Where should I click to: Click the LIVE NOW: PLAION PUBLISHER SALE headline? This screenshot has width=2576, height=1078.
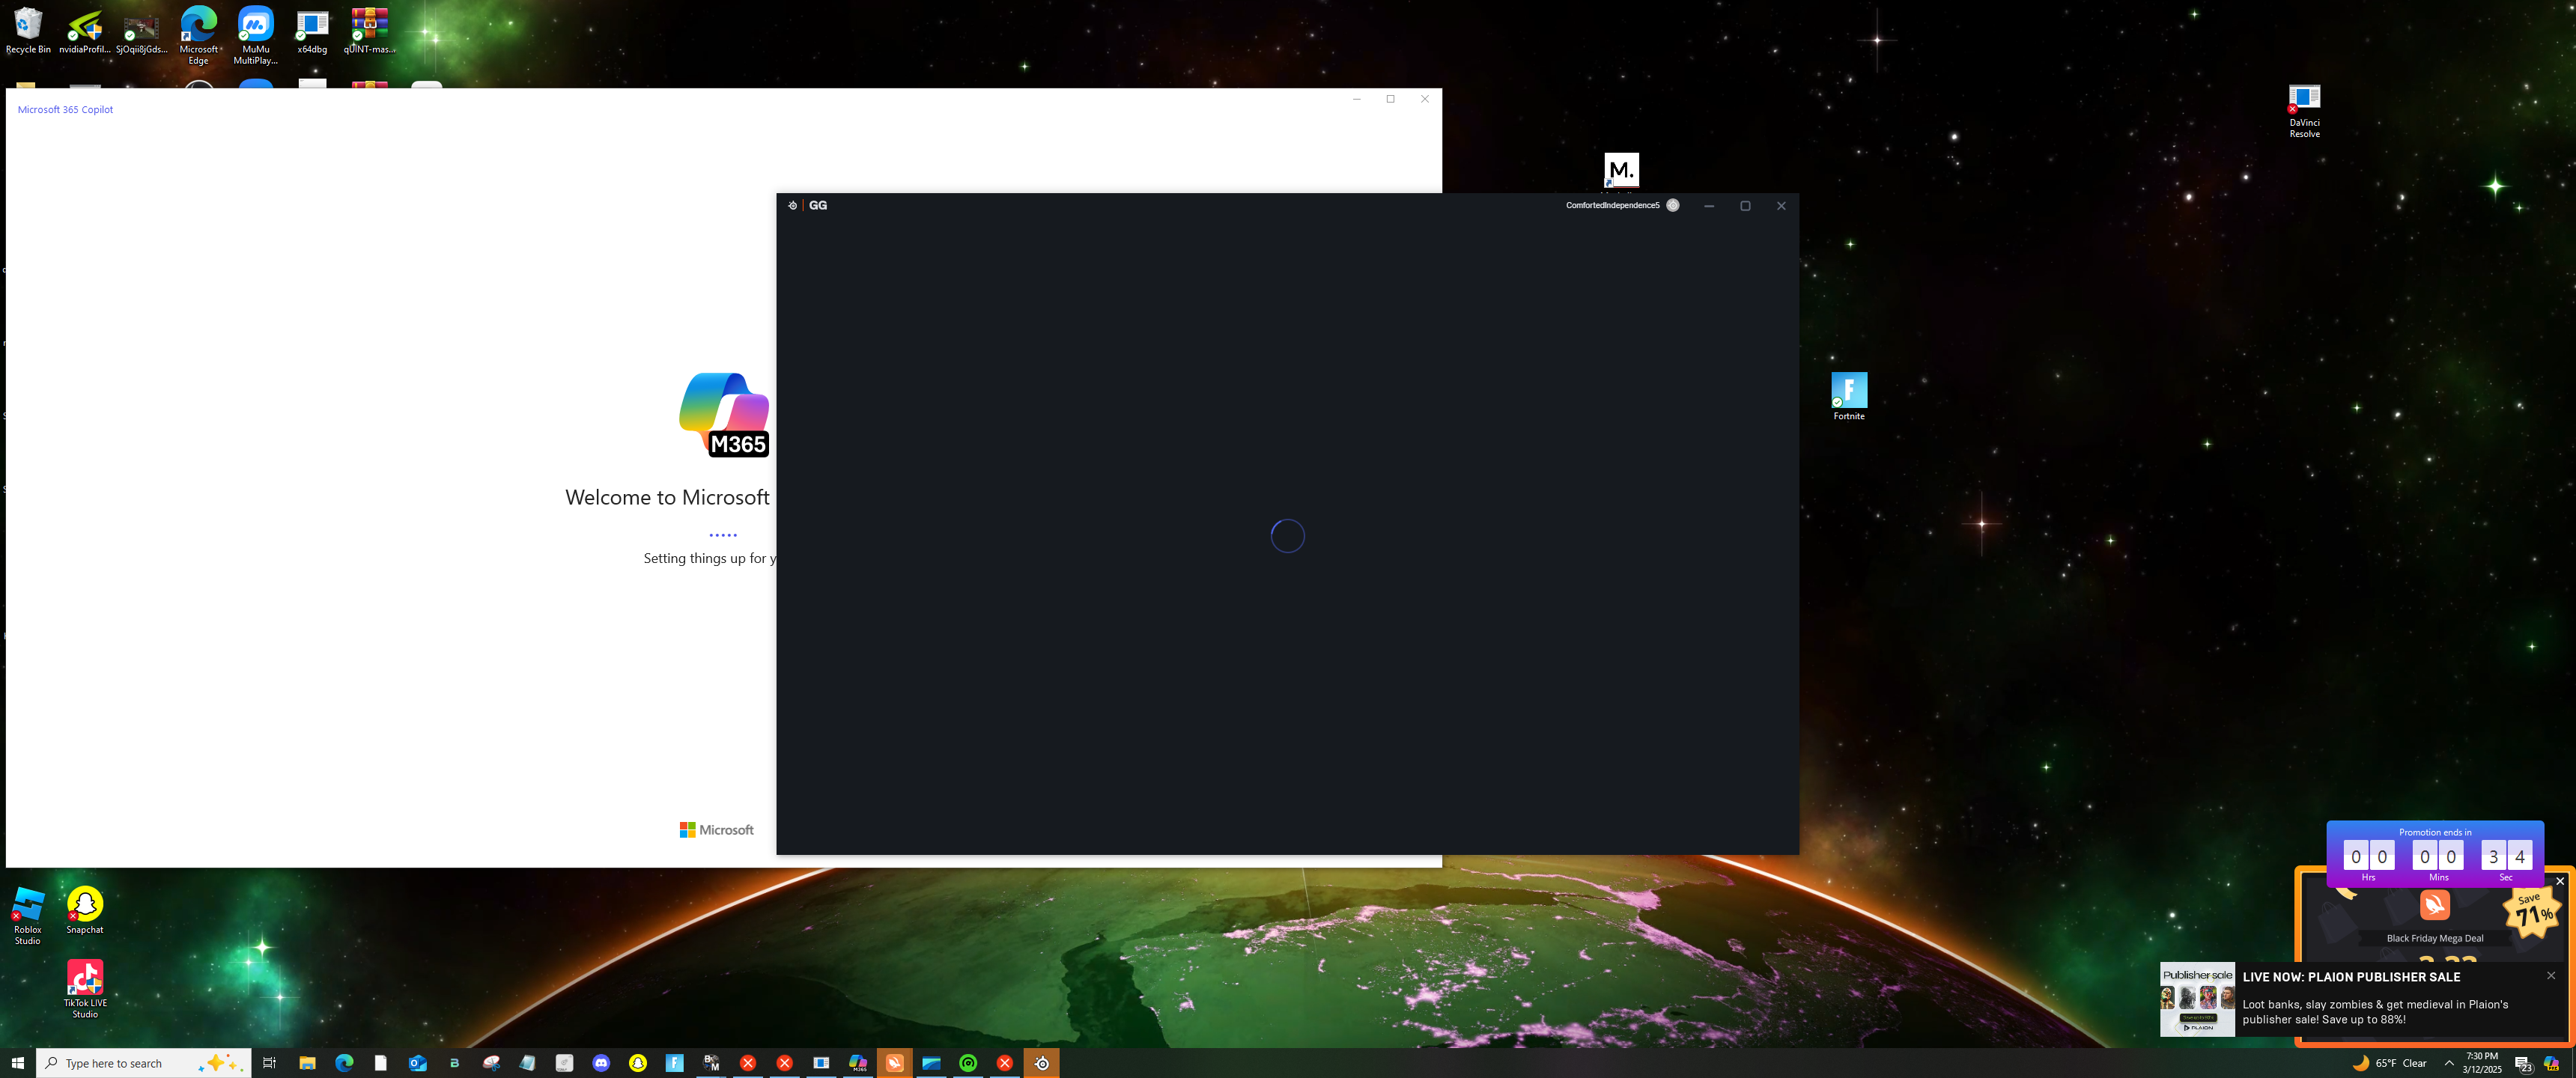pos(2351,977)
